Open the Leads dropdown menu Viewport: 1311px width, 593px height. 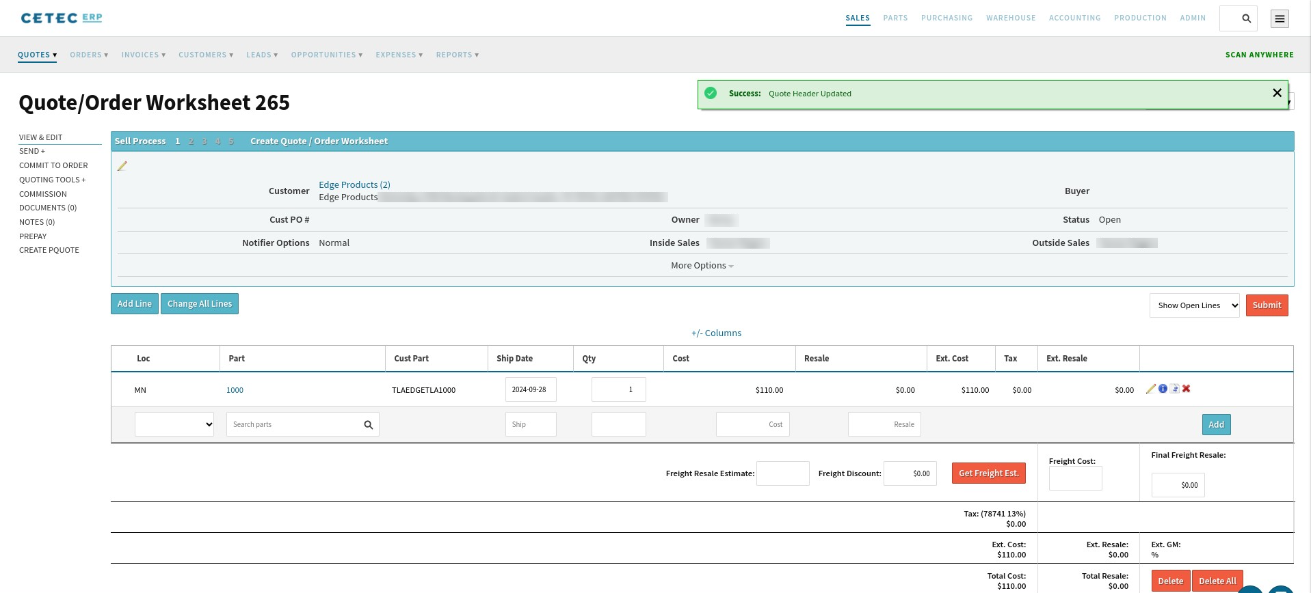[x=262, y=55]
